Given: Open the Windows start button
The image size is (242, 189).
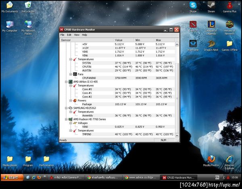Looking at the screenshot, I should [x=12, y=177].
